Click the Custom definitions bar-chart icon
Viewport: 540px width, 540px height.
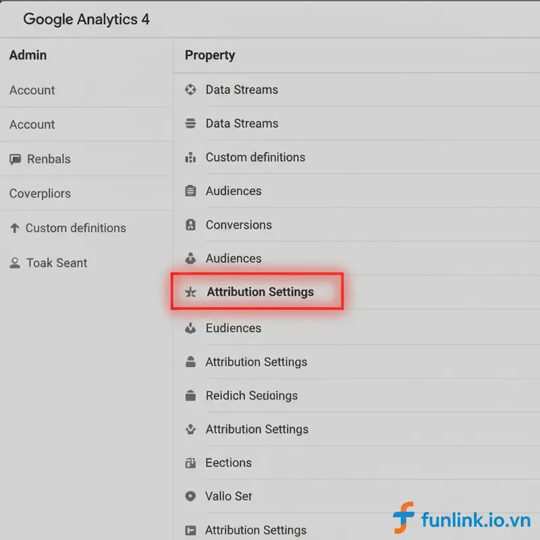point(192,157)
